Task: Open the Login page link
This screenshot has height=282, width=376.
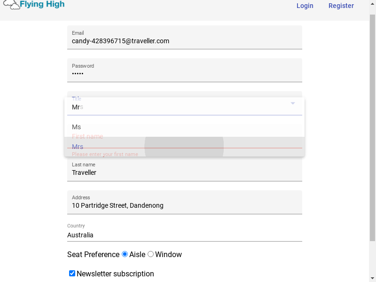Action: [305, 6]
